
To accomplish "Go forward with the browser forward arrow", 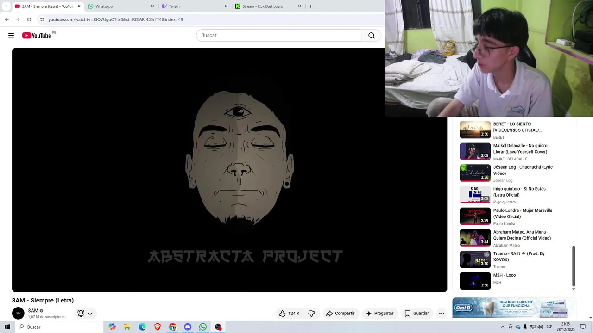I will [18, 19].
